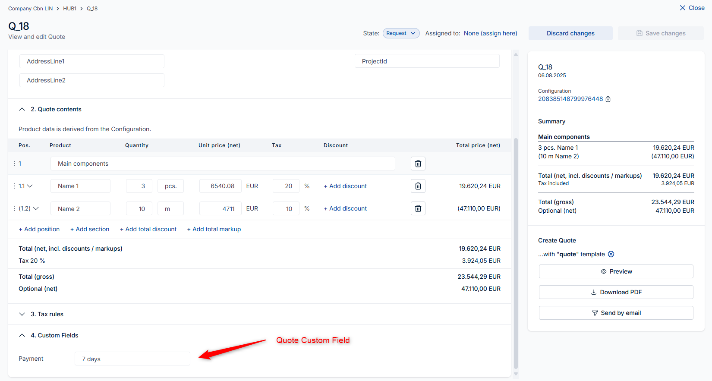Click Add total discount link
The width and height of the screenshot is (712, 381).
point(148,229)
